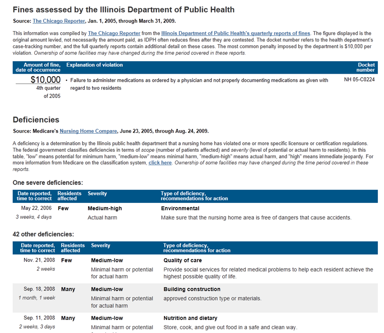
Task: Click the social services recommendation text
Action: (268, 273)
